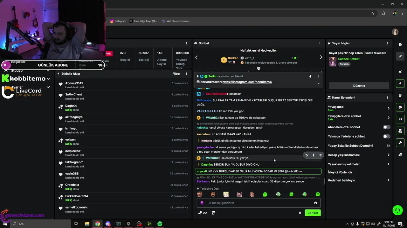The width and height of the screenshot is (407, 228).
Task: Click in the Bir mesaj gönderin field
Action: click(x=259, y=203)
